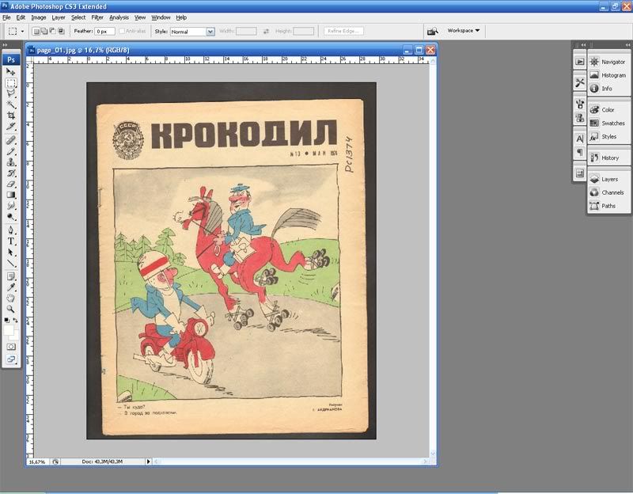Choose Subtract from selection mode button
Image resolution: width=633 pixels, height=494 pixels.
pos(52,31)
